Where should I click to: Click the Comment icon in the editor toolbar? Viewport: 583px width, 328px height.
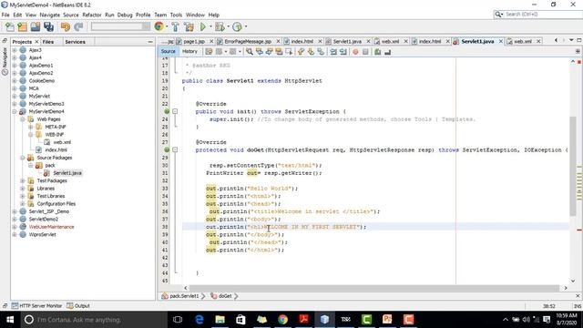pos(378,52)
